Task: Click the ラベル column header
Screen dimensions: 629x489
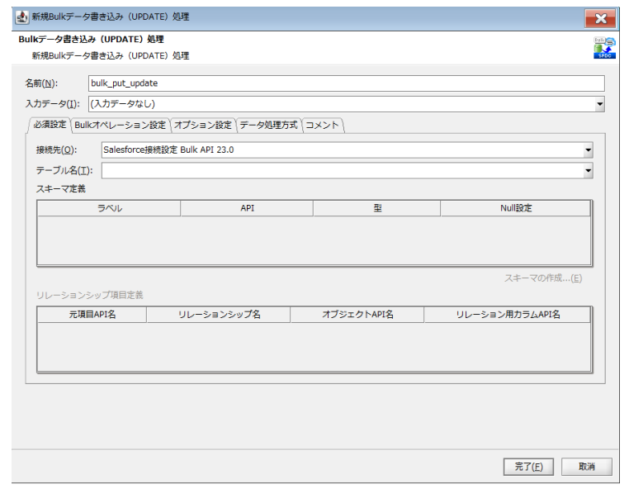Action: click(109, 208)
